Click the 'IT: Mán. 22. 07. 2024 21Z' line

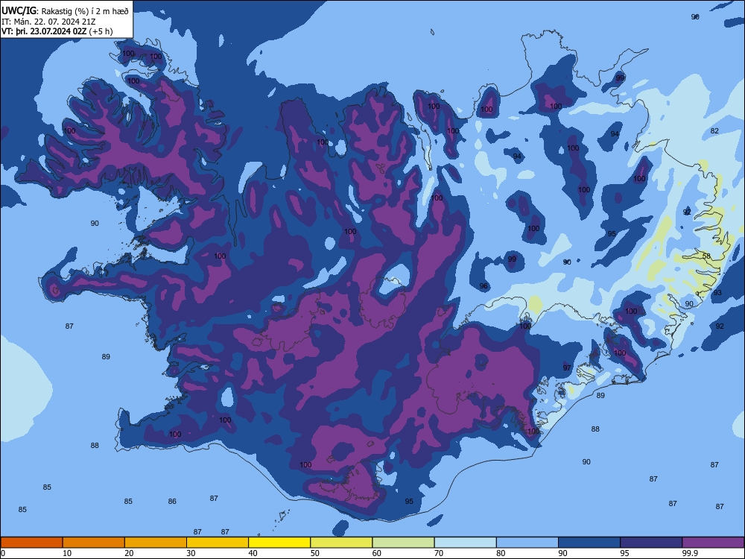48,22
